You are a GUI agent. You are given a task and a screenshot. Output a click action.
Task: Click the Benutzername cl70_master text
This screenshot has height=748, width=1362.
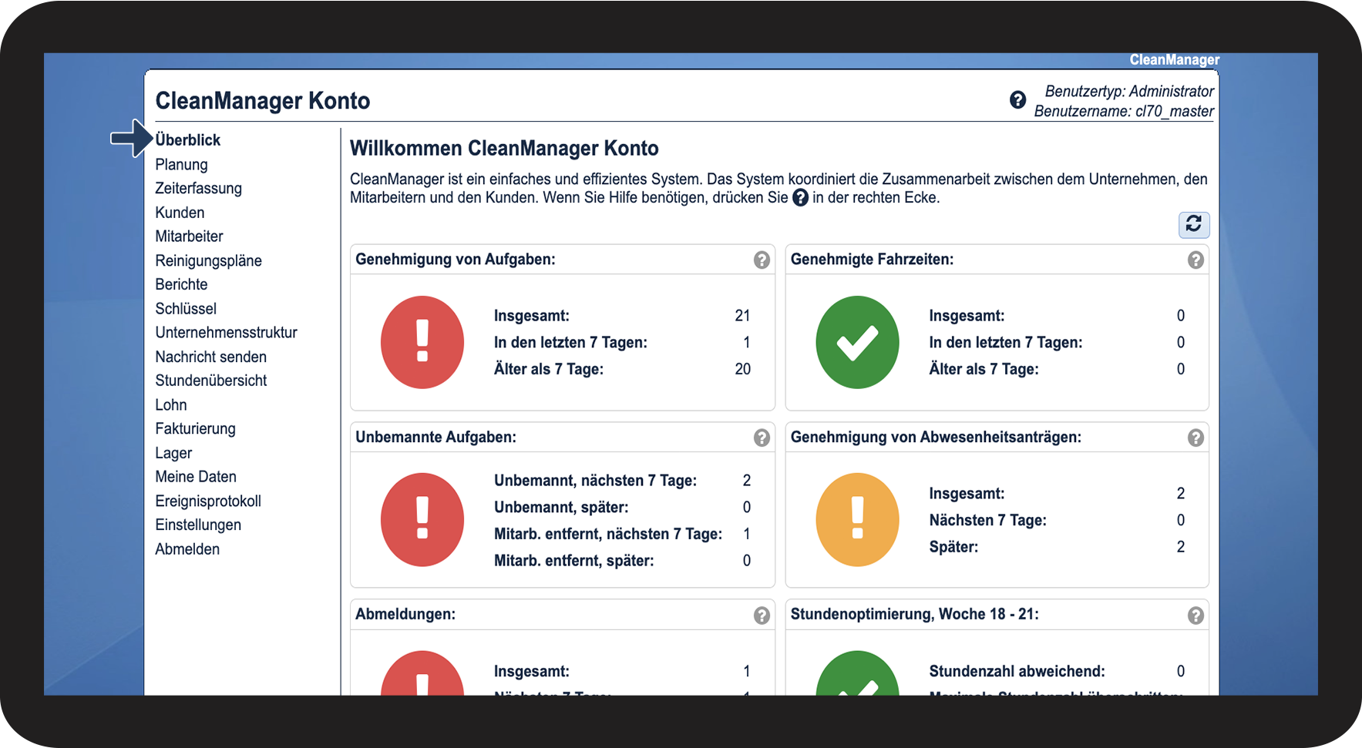tap(1124, 112)
